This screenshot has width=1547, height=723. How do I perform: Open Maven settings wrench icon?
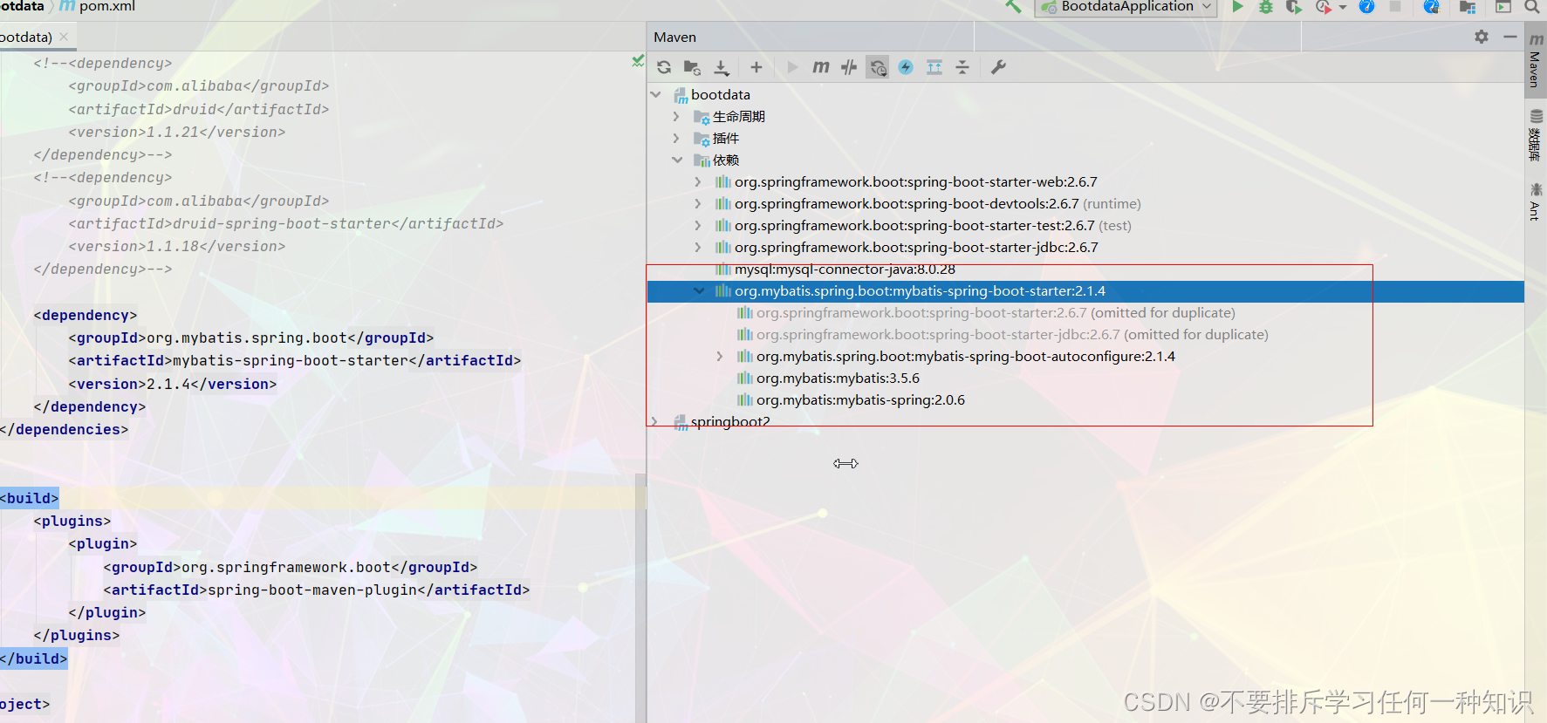tap(999, 67)
